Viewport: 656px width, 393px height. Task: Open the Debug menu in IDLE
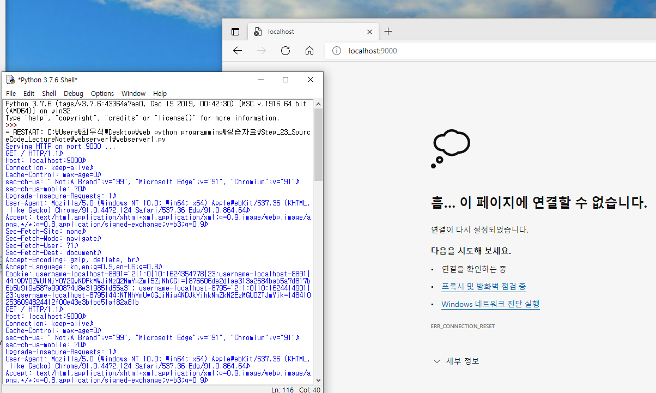74,94
